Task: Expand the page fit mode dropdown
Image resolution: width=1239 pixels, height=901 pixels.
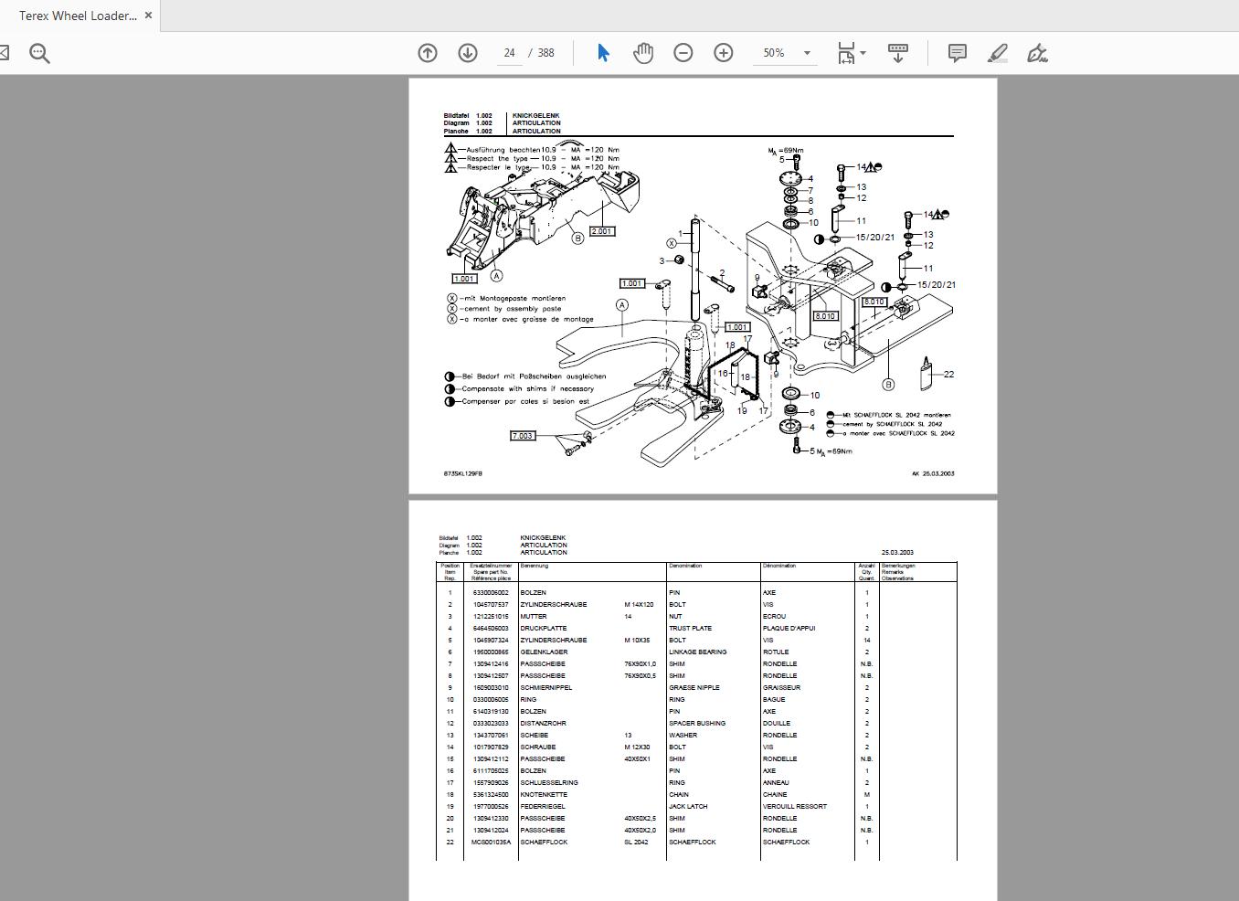Action: click(x=863, y=55)
